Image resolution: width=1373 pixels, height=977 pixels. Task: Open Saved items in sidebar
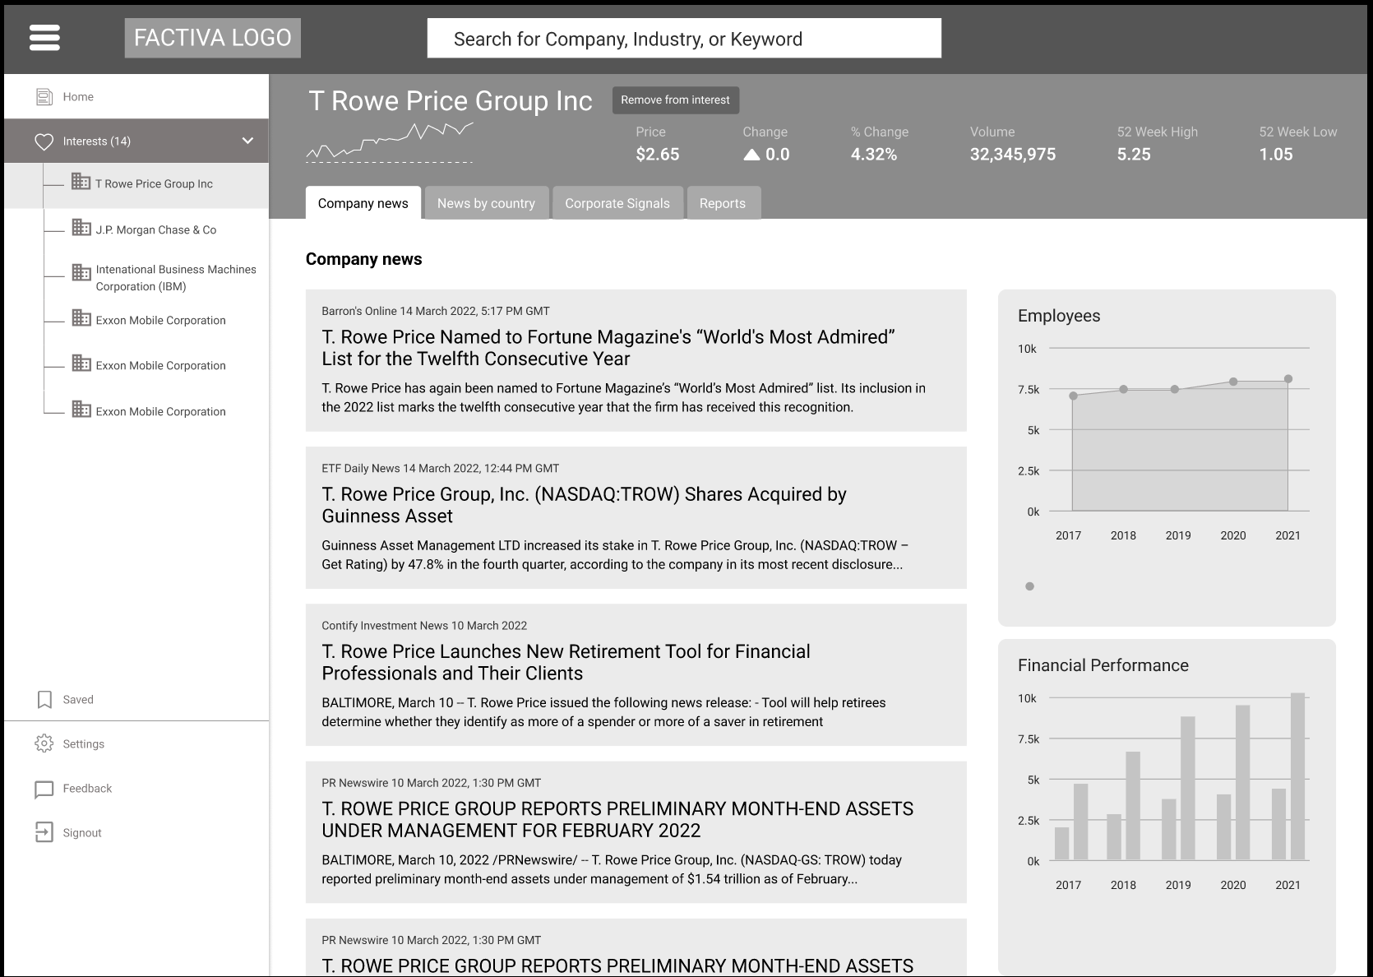click(x=136, y=700)
